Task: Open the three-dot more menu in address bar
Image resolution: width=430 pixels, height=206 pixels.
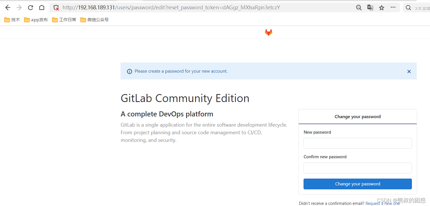Action: tap(393, 7)
